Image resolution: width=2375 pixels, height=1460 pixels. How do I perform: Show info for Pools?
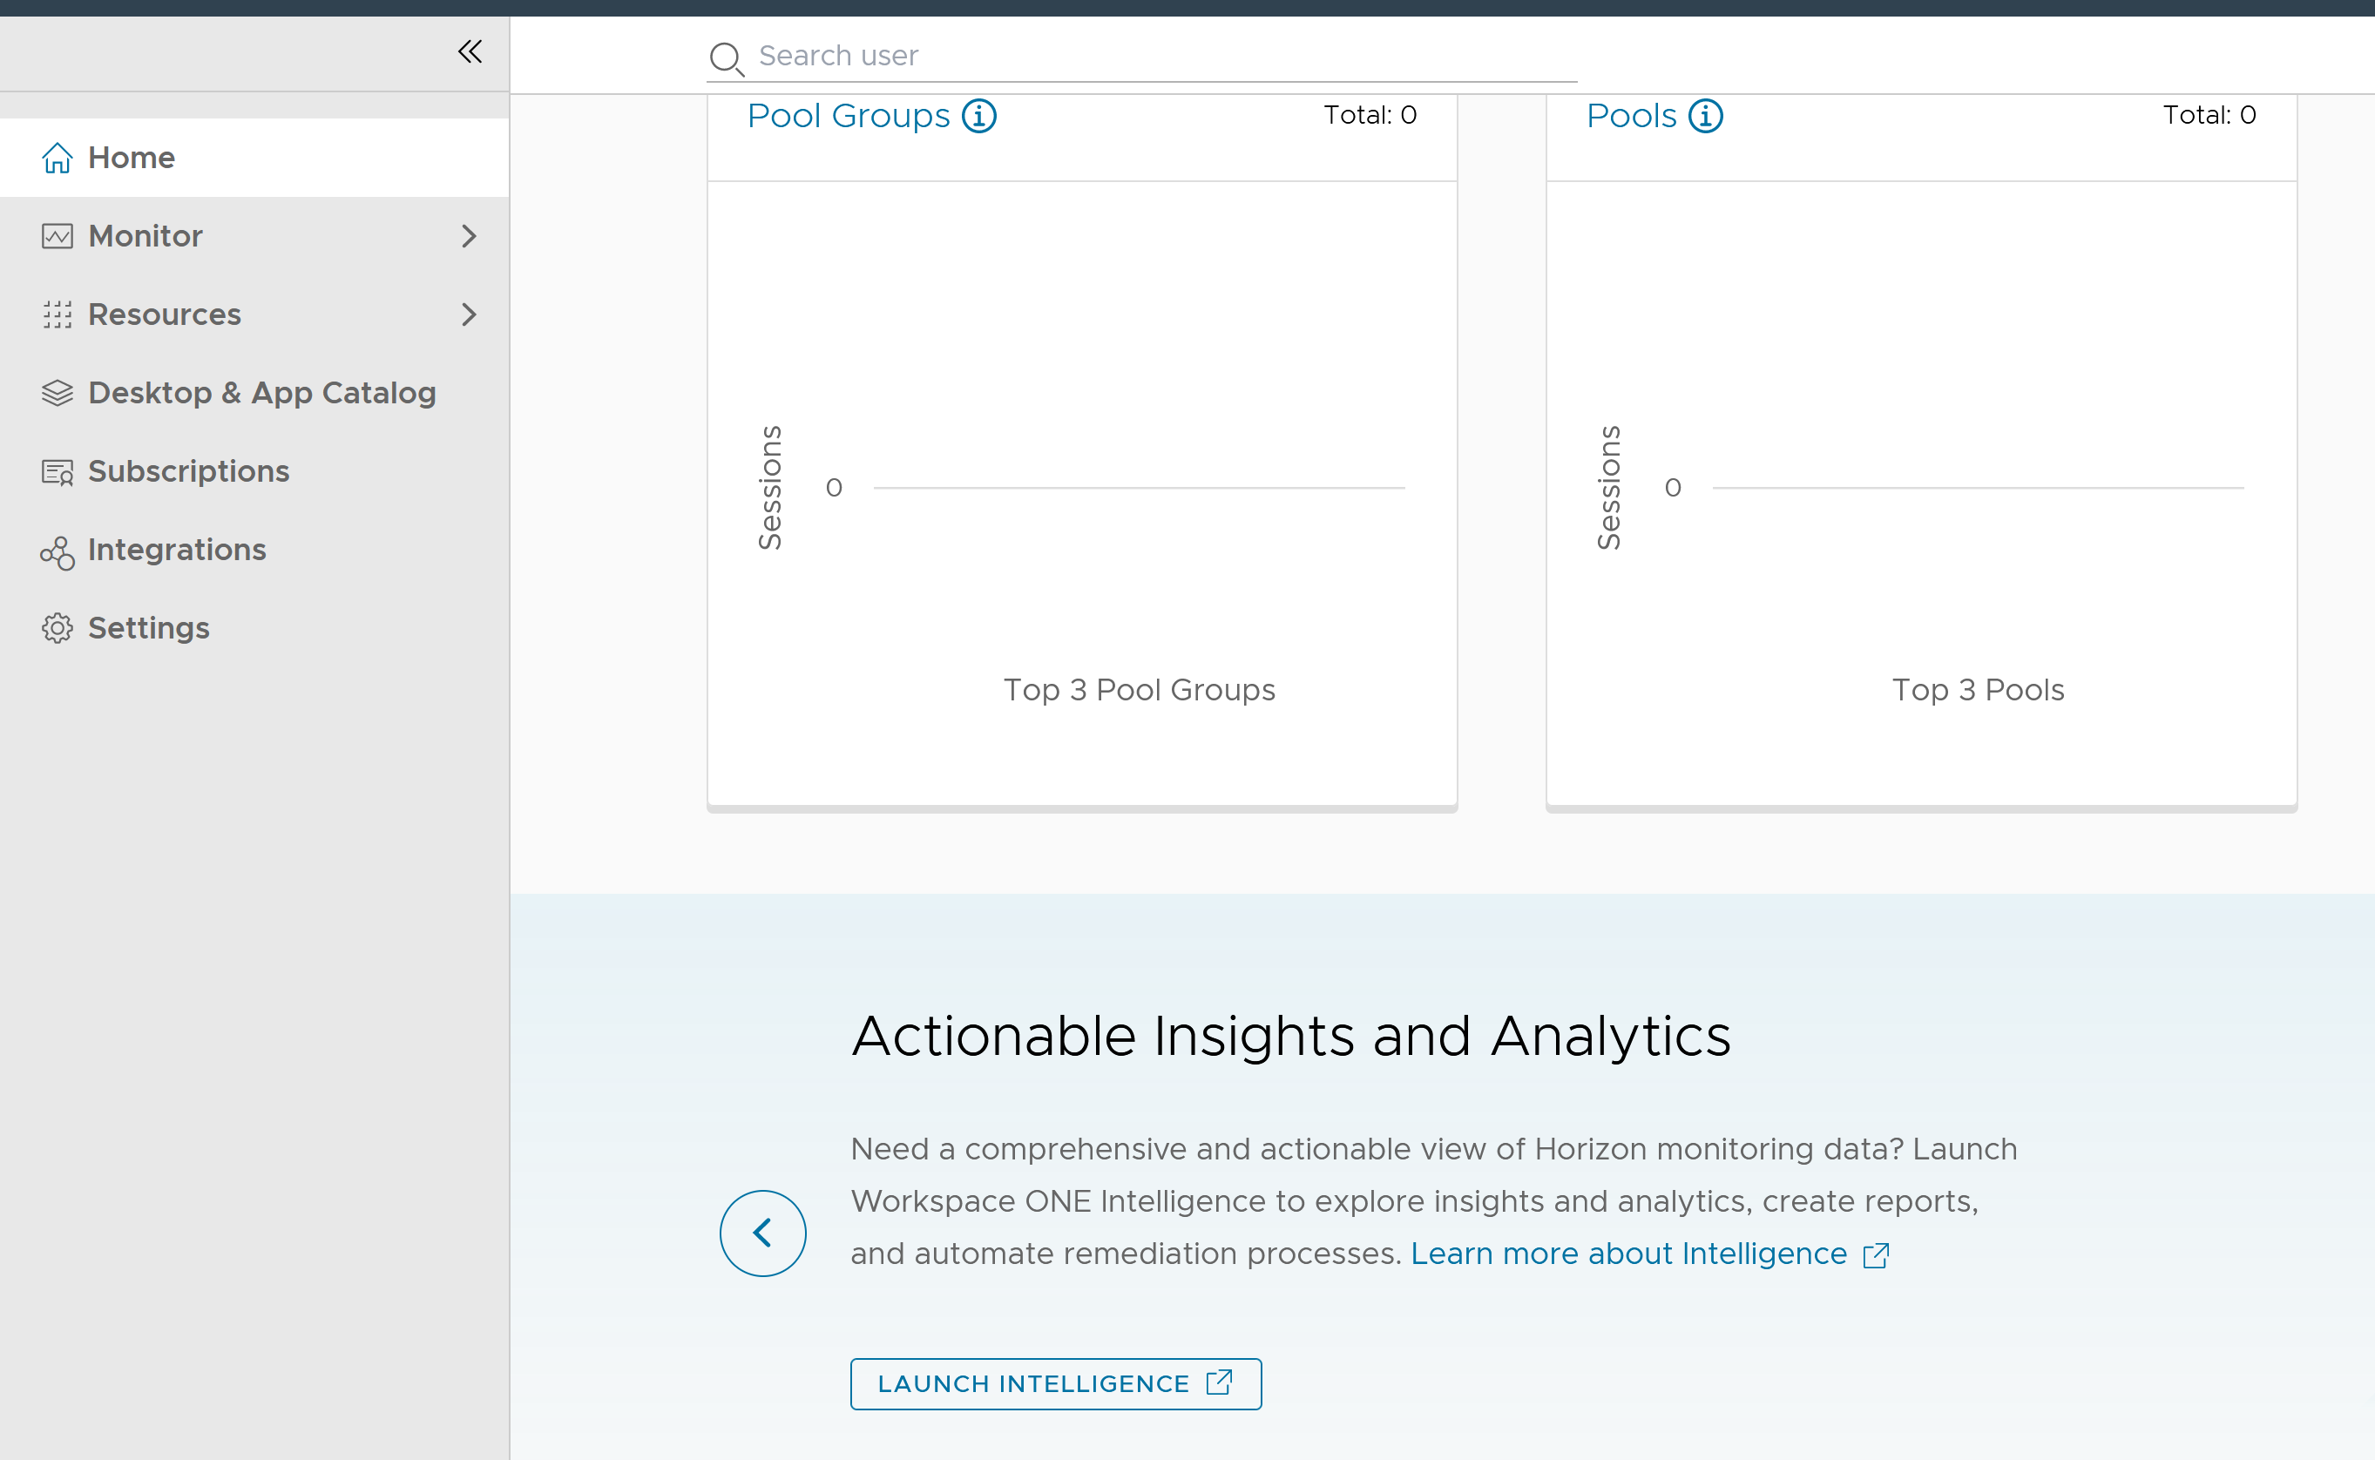click(x=1705, y=116)
